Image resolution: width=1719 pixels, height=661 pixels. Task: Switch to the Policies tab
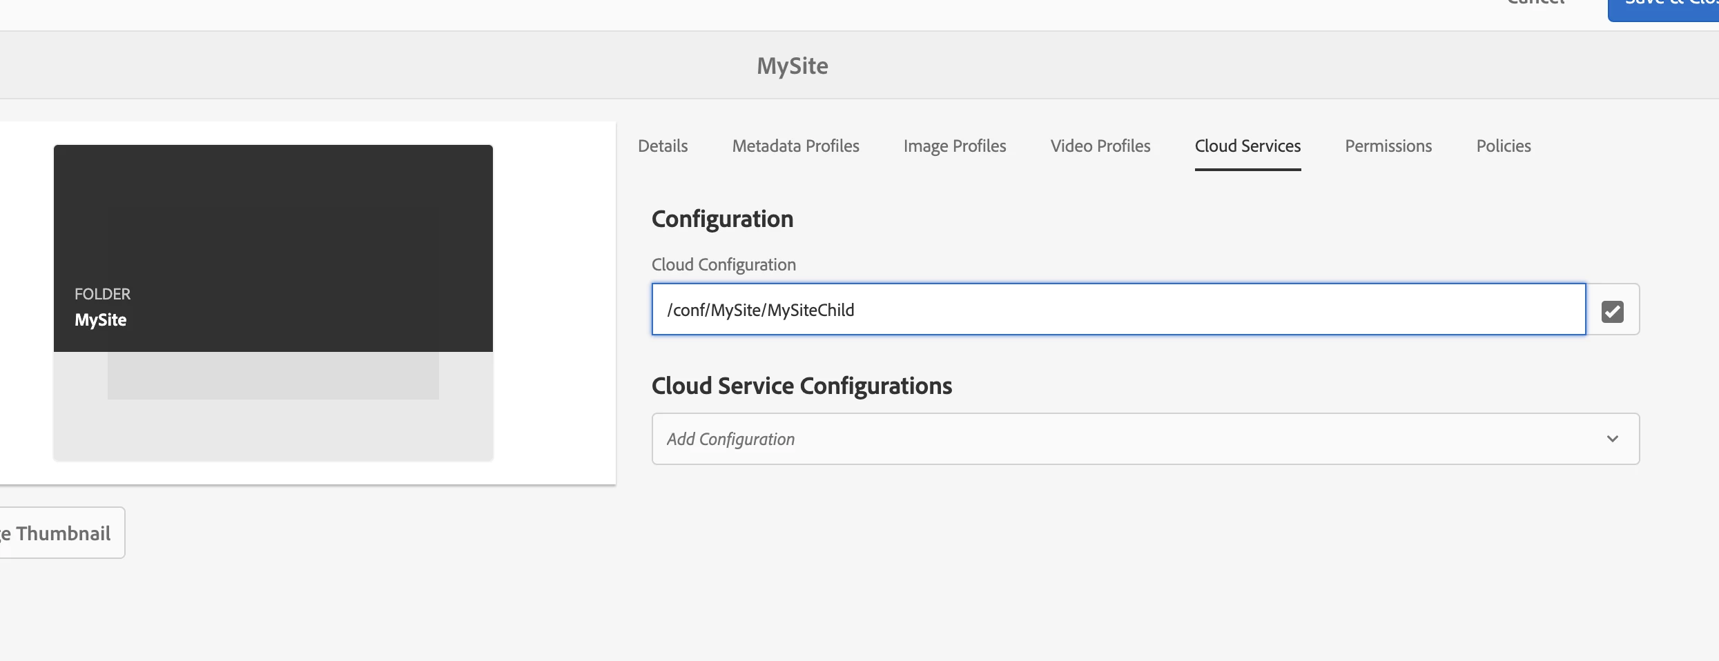[1503, 146]
